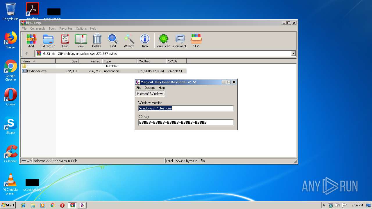The width and height of the screenshot is (372, 209).
Task: Expand the archive path dropdown
Action: pos(293,53)
